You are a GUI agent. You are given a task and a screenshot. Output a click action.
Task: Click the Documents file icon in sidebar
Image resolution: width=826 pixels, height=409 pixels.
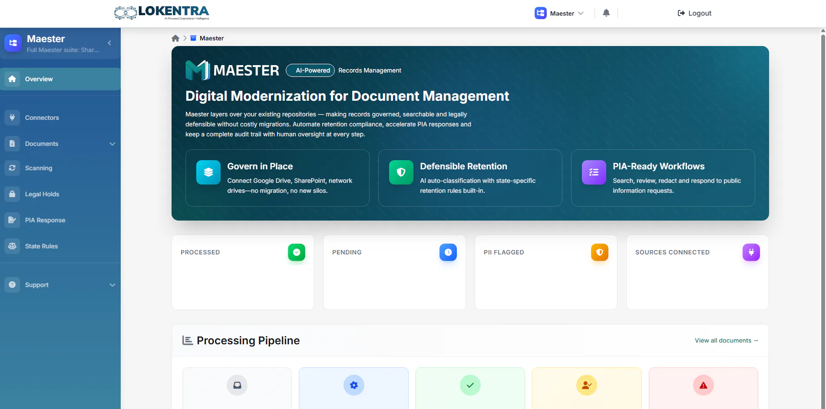(12, 144)
